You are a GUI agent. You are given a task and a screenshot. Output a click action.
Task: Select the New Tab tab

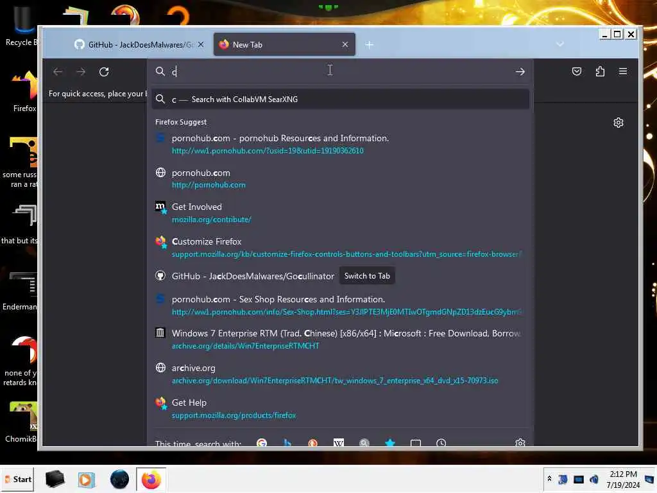[284, 44]
